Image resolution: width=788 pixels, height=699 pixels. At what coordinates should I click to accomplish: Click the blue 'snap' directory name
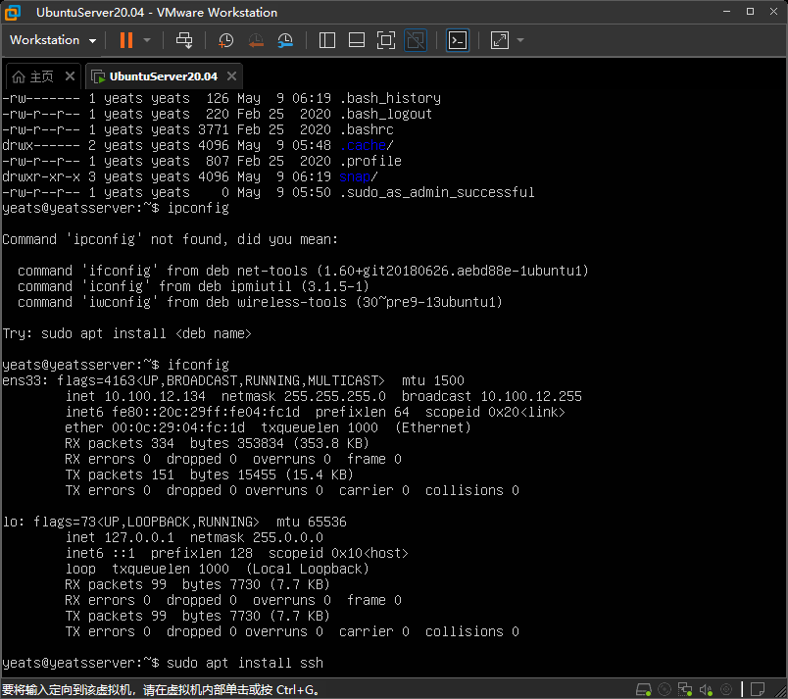tap(355, 176)
